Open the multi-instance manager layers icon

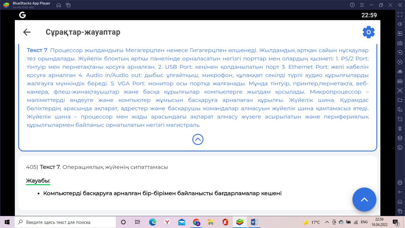tap(400, 138)
